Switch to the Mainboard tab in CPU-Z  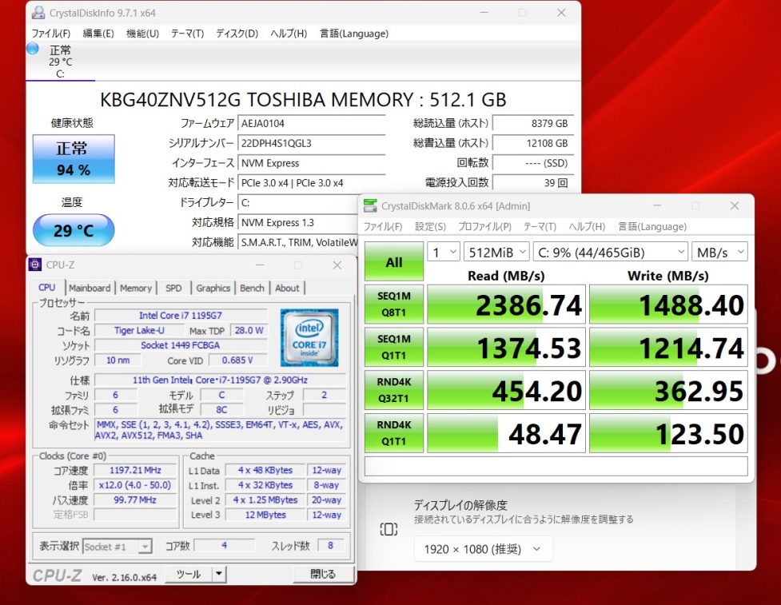click(x=90, y=288)
